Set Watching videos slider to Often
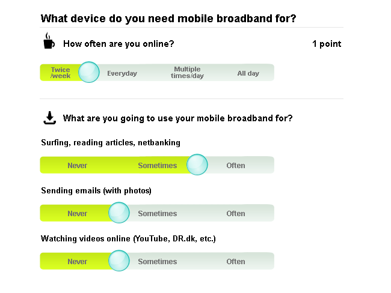Viewport: 391px width, 293px height. [236, 261]
